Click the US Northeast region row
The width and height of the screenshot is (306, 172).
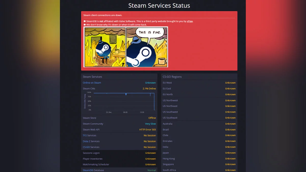(x=199, y=106)
